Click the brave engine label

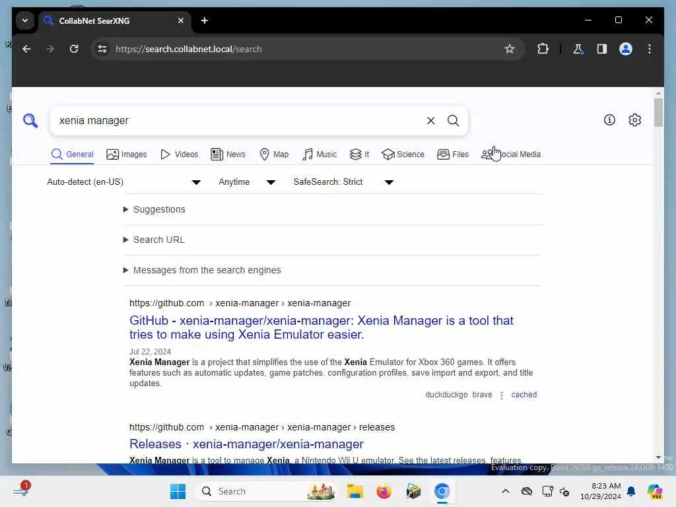click(x=482, y=395)
